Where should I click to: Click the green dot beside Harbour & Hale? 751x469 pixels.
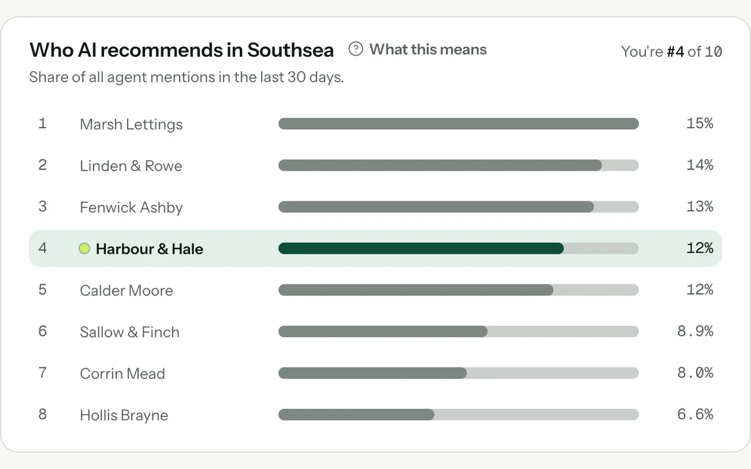[x=84, y=249]
